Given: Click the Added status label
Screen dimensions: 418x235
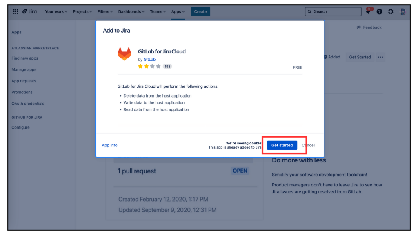Looking at the screenshot, I should click(334, 57).
